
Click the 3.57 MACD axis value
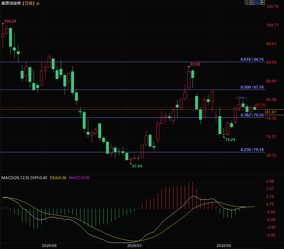pyautogui.click(x=270, y=189)
